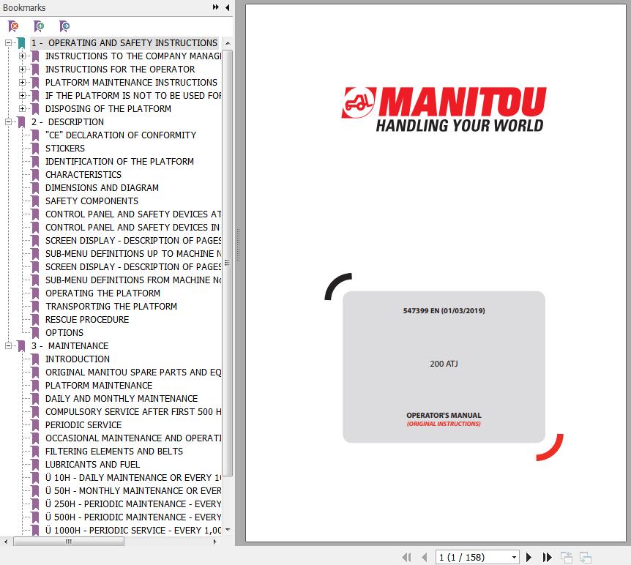Expand Platform Maintenance Instructions node
The width and height of the screenshot is (631, 565).
(22, 82)
